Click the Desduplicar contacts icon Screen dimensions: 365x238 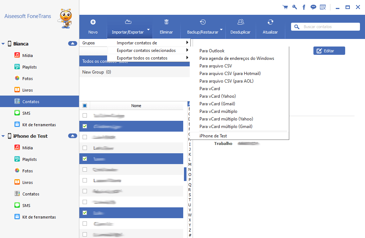pos(241,22)
